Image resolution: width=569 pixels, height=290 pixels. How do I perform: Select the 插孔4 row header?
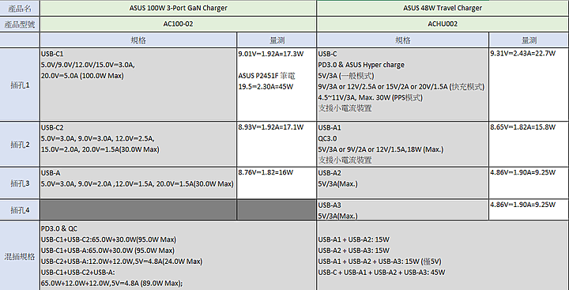click(x=20, y=209)
